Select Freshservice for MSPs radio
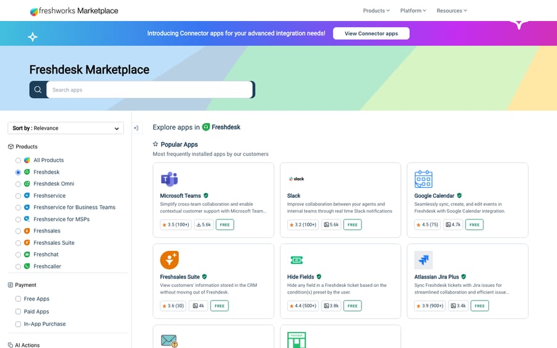The image size is (557, 348). (x=18, y=219)
